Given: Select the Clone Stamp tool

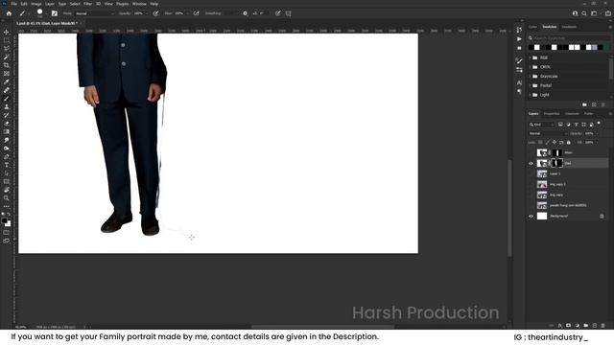Looking at the screenshot, I should pos(7,106).
